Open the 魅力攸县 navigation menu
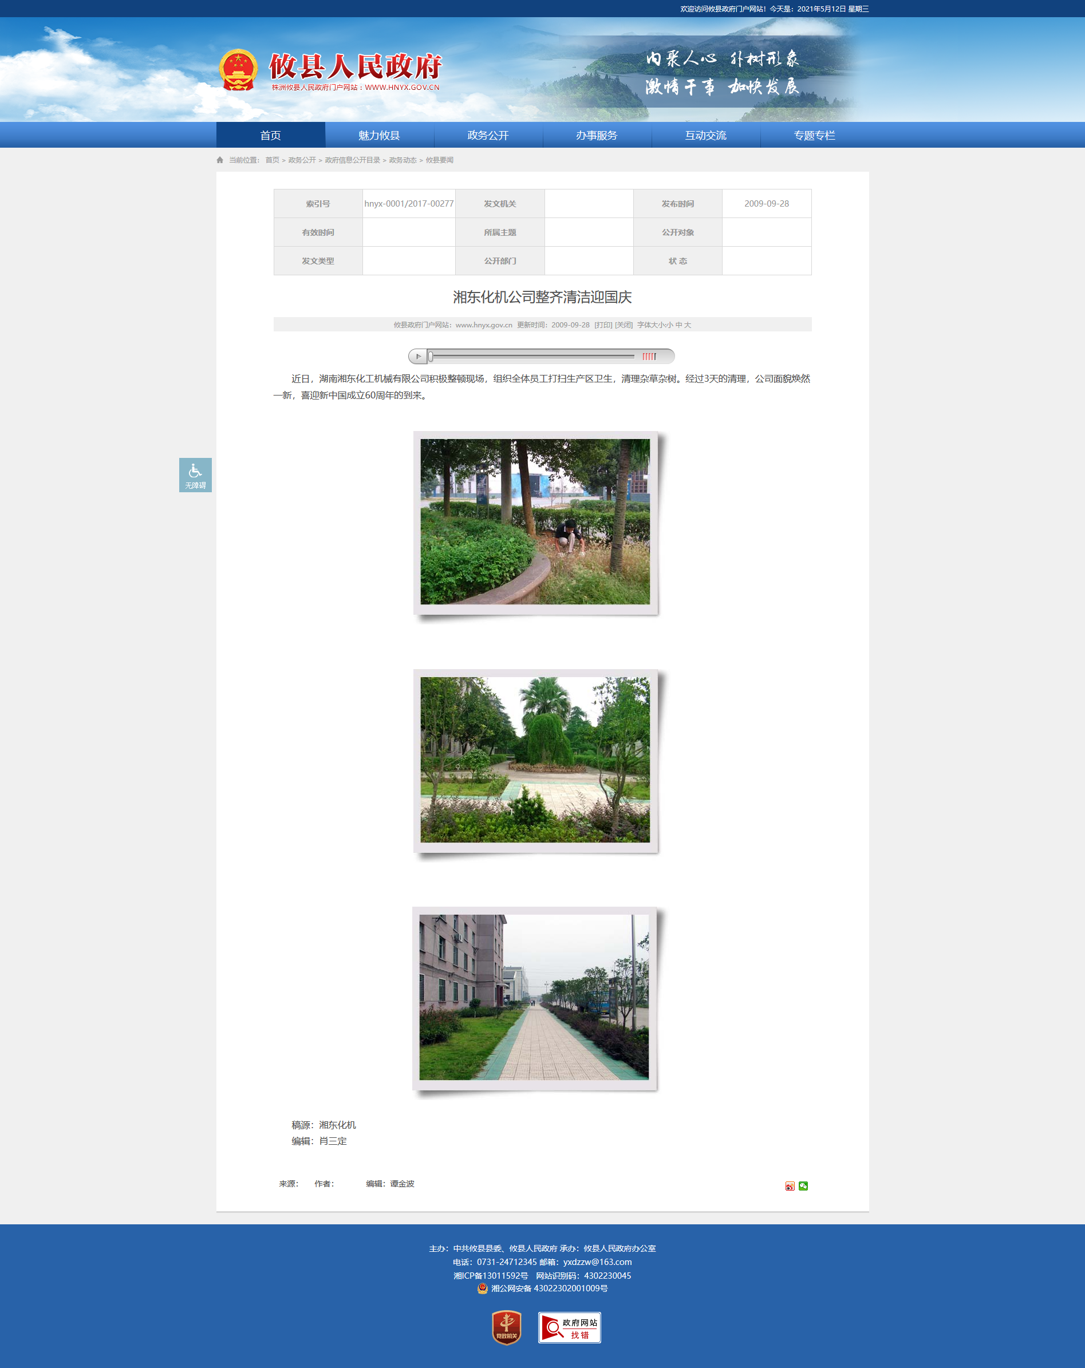 pyautogui.click(x=379, y=135)
